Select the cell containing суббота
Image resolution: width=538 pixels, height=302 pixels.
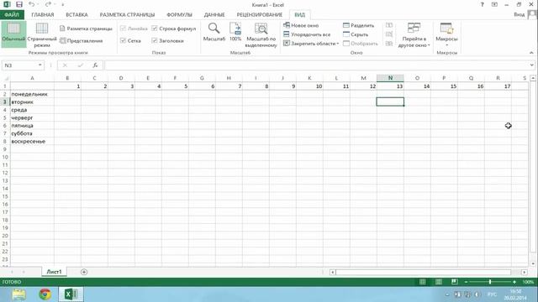click(32, 133)
